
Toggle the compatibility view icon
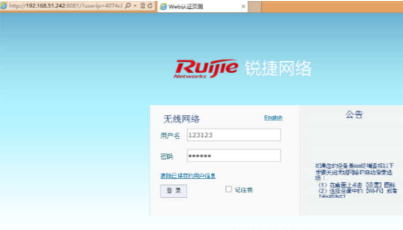click(142, 6)
